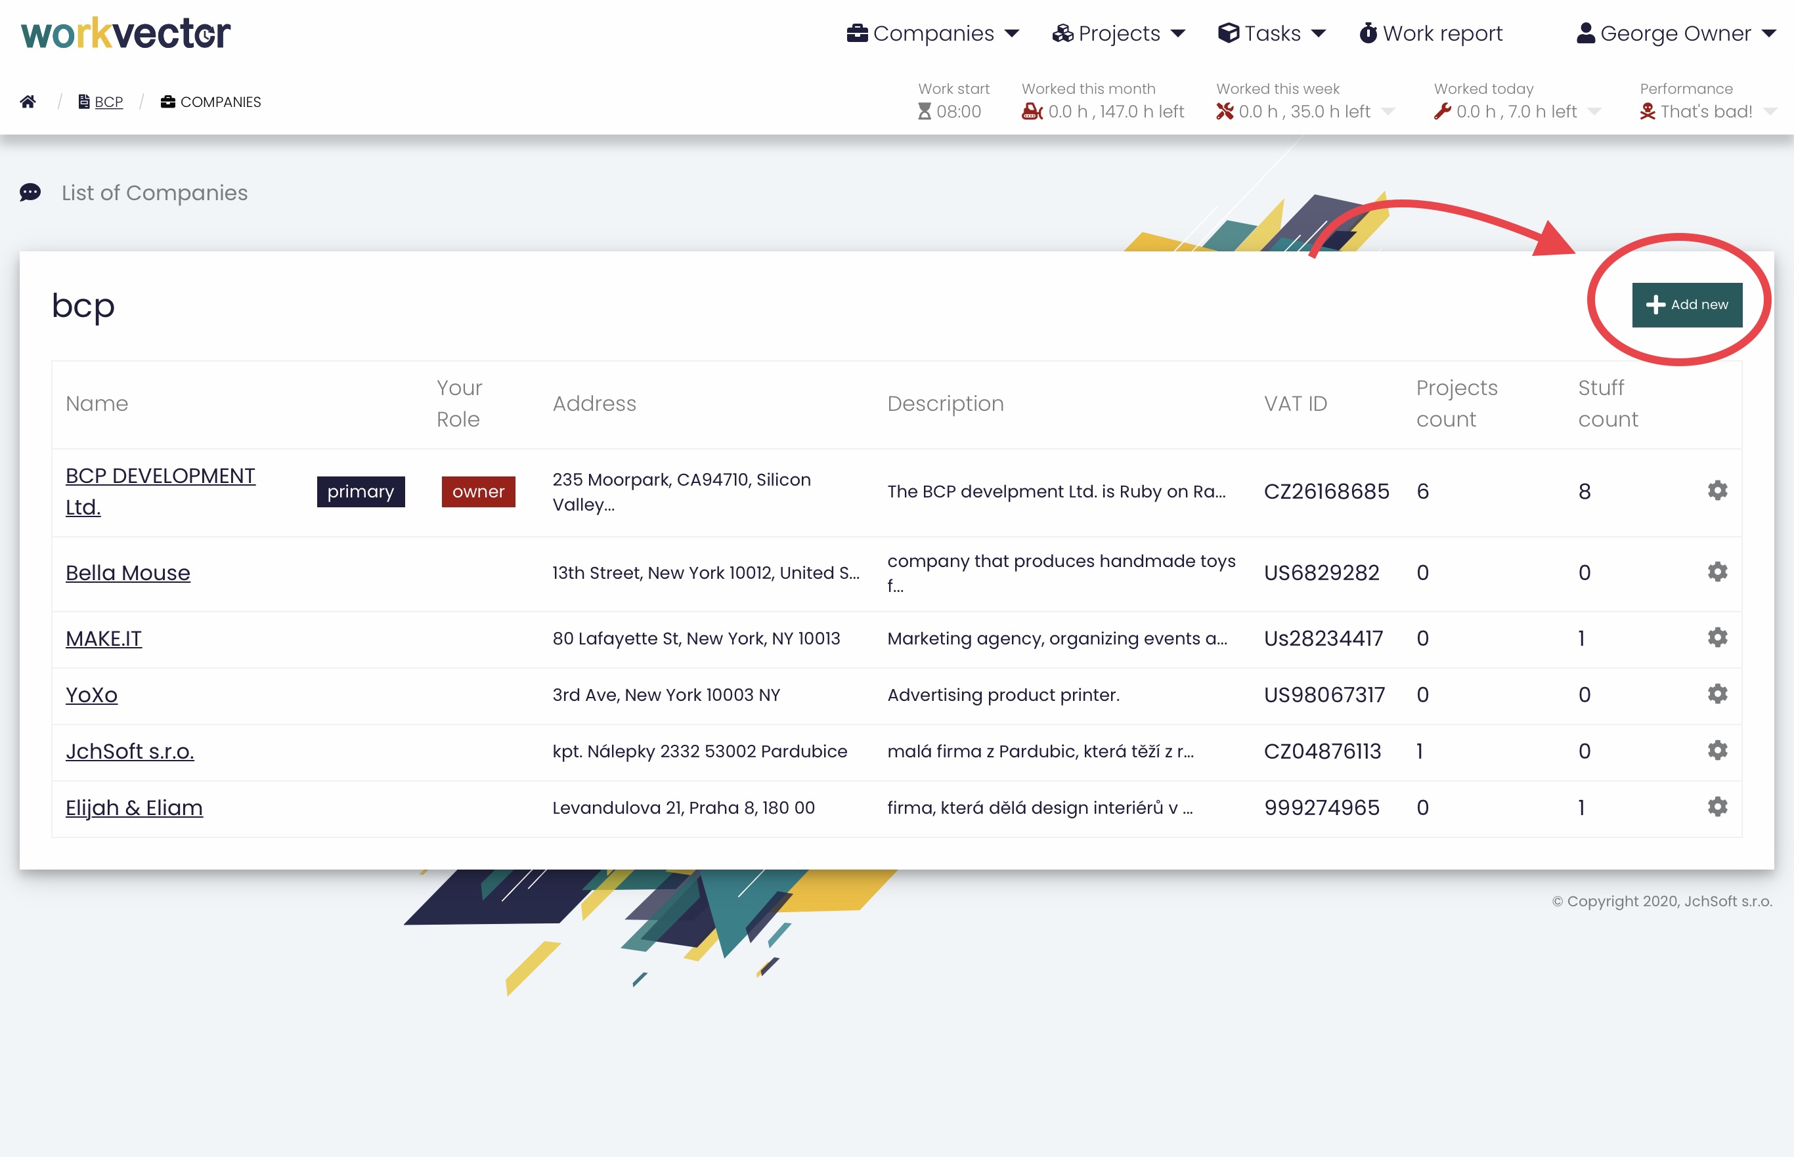Image resolution: width=1794 pixels, height=1157 pixels.
Task: Open gear options for Elijah & Eliam
Action: pyautogui.click(x=1717, y=806)
